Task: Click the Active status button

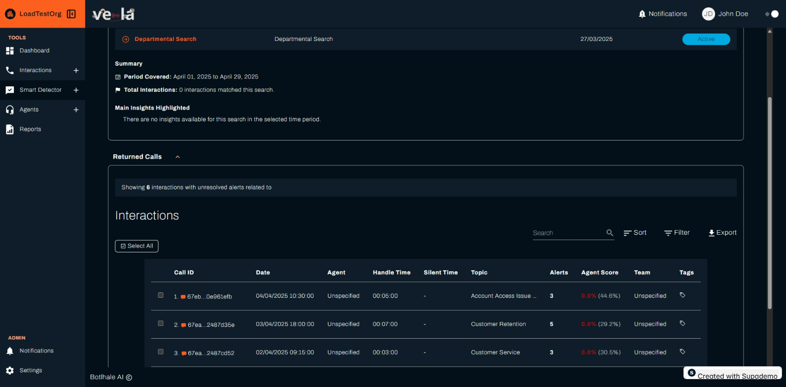Action: tap(706, 39)
